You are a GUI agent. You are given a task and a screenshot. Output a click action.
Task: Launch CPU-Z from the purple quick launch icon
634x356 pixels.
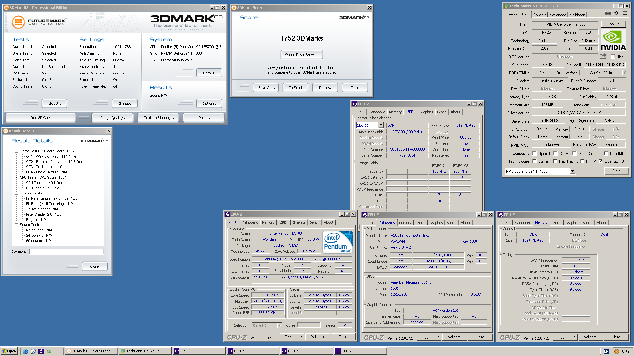(41, 351)
